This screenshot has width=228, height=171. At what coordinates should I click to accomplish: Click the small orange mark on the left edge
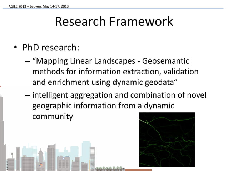(1, 86)
